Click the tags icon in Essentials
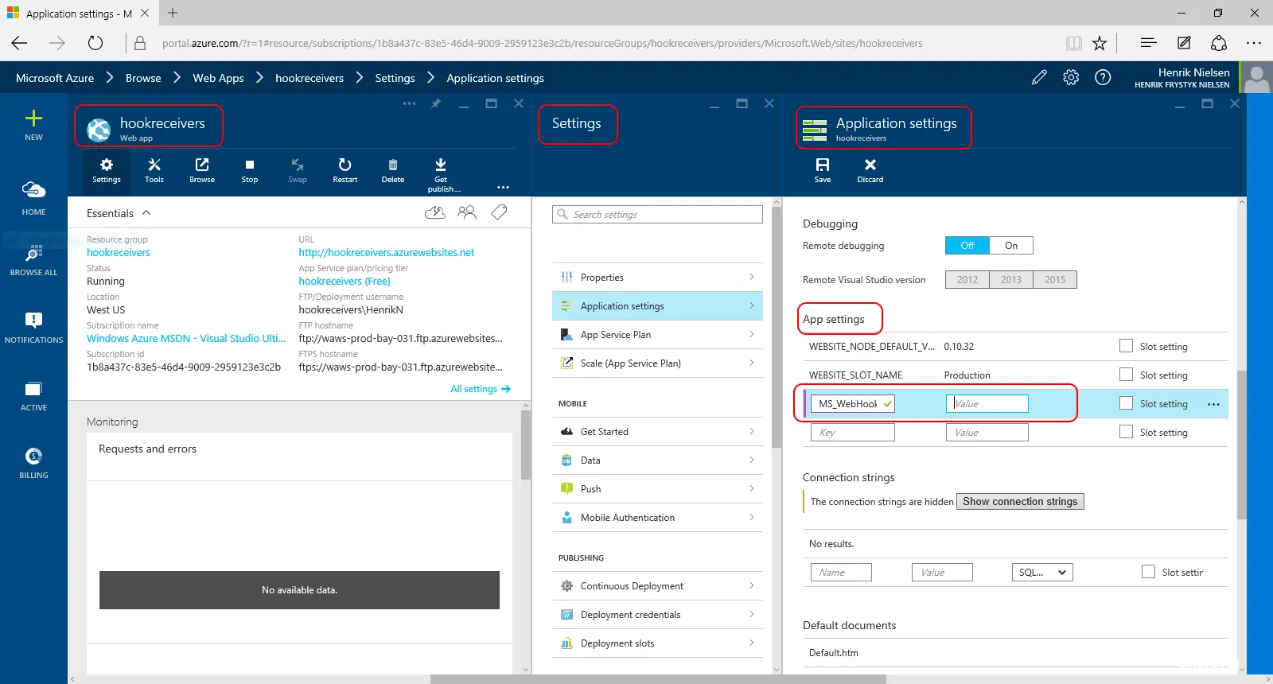Viewport: 1273px width, 684px height. point(499,212)
